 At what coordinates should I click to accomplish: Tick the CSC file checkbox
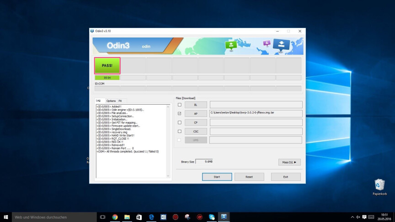coord(179,131)
